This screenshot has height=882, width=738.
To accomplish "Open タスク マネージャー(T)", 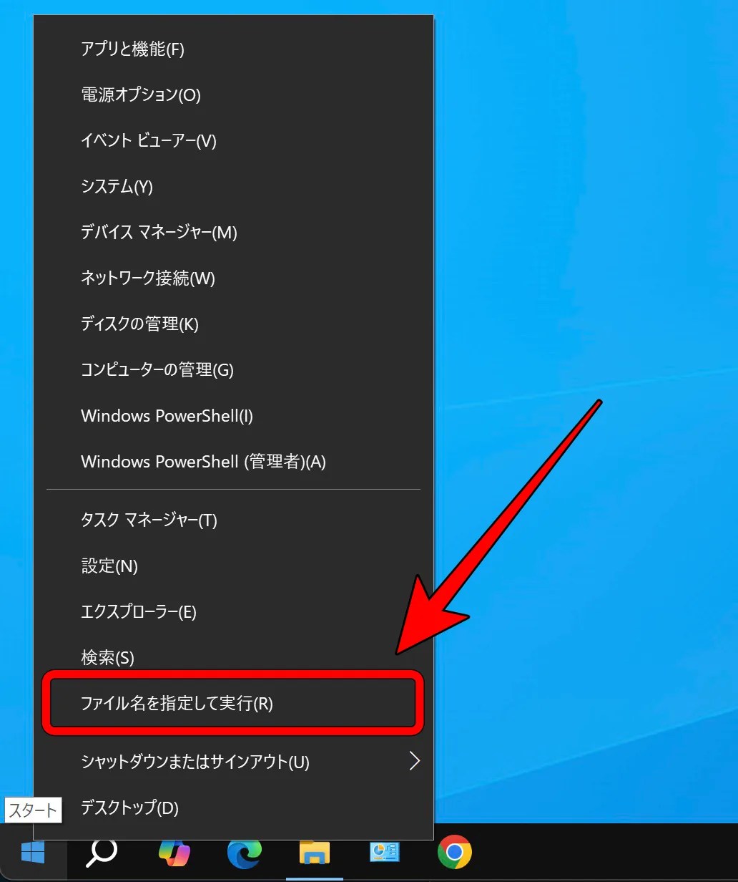I will pyautogui.click(x=233, y=520).
